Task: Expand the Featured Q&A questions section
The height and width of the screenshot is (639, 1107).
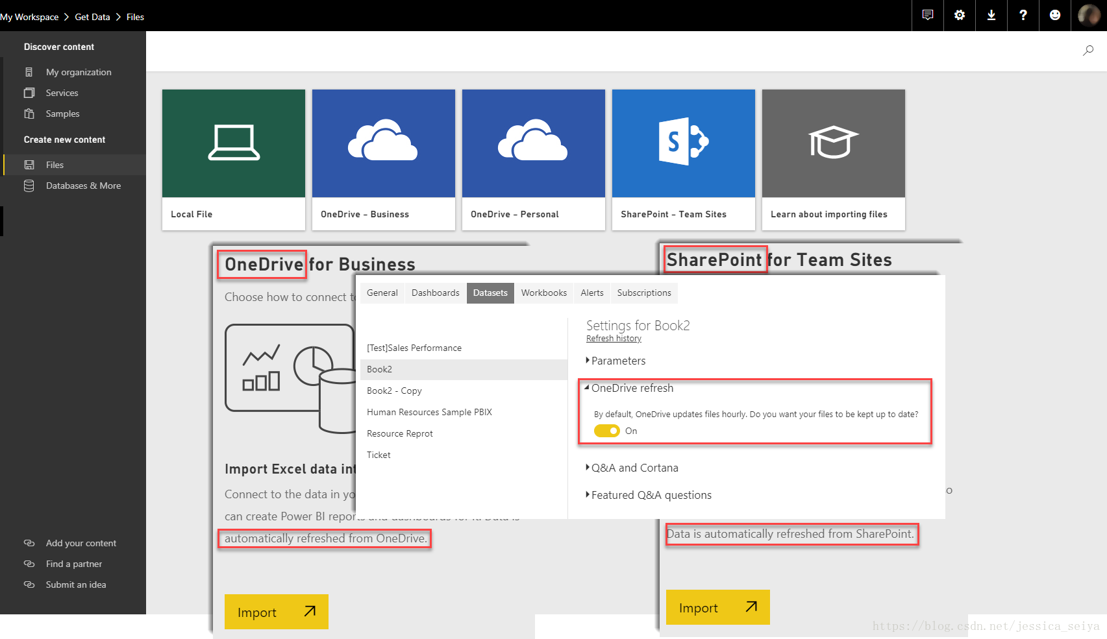Action: (649, 495)
